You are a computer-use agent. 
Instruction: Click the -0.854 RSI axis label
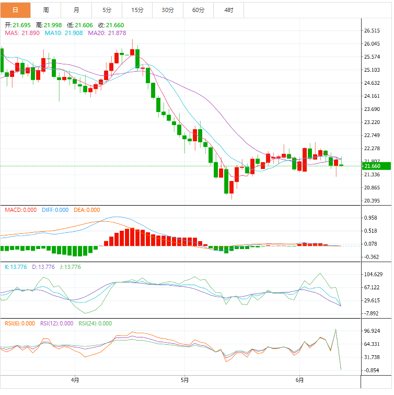(x=372, y=370)
